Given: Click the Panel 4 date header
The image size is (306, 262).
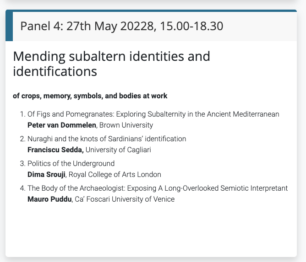Looking at the screenshot, I should coord(122,26).
